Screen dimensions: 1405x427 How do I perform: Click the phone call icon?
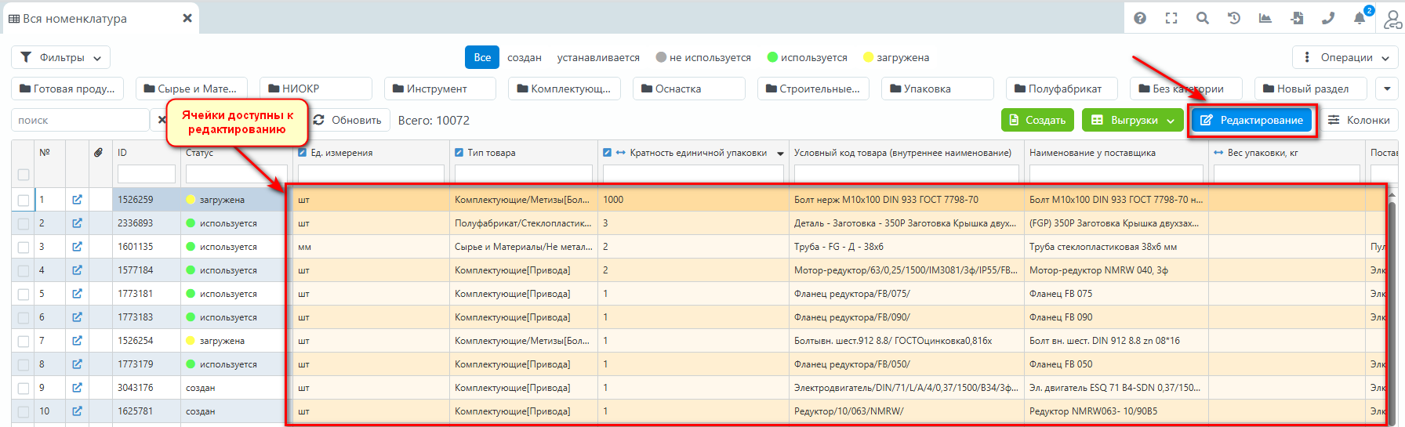[1328, 18]
